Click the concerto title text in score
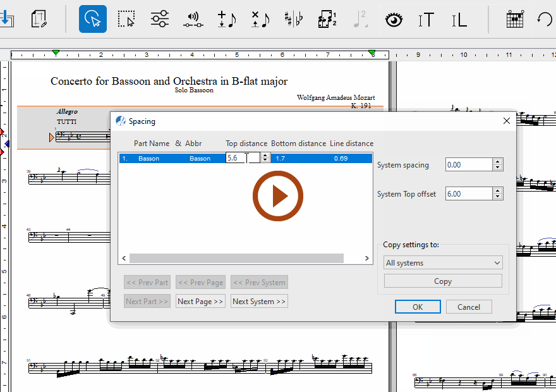Viewport: 556px width, 392px height. coord(169,81)
